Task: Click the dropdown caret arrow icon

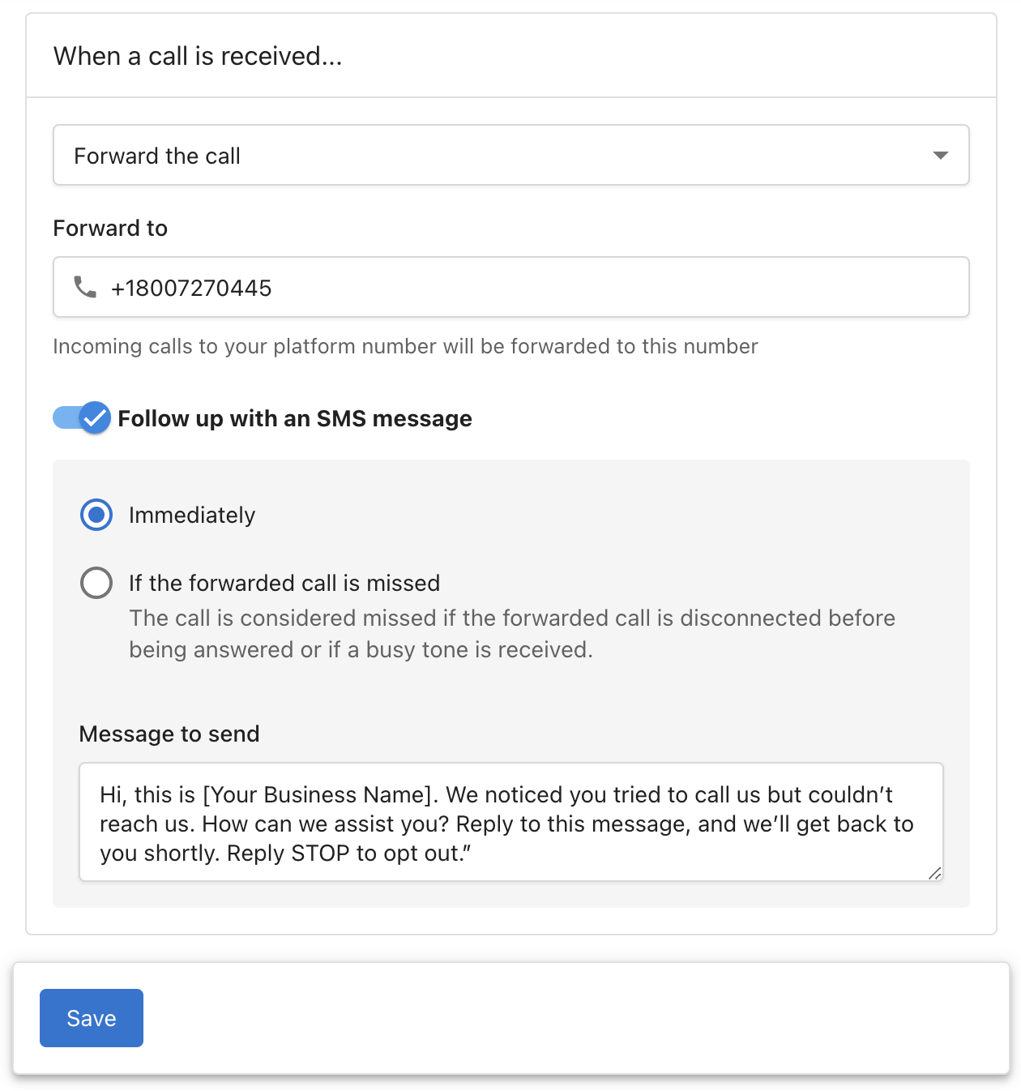Action: coord(940,155)
